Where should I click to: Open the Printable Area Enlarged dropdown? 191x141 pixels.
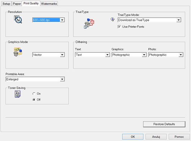click(35, 79)
